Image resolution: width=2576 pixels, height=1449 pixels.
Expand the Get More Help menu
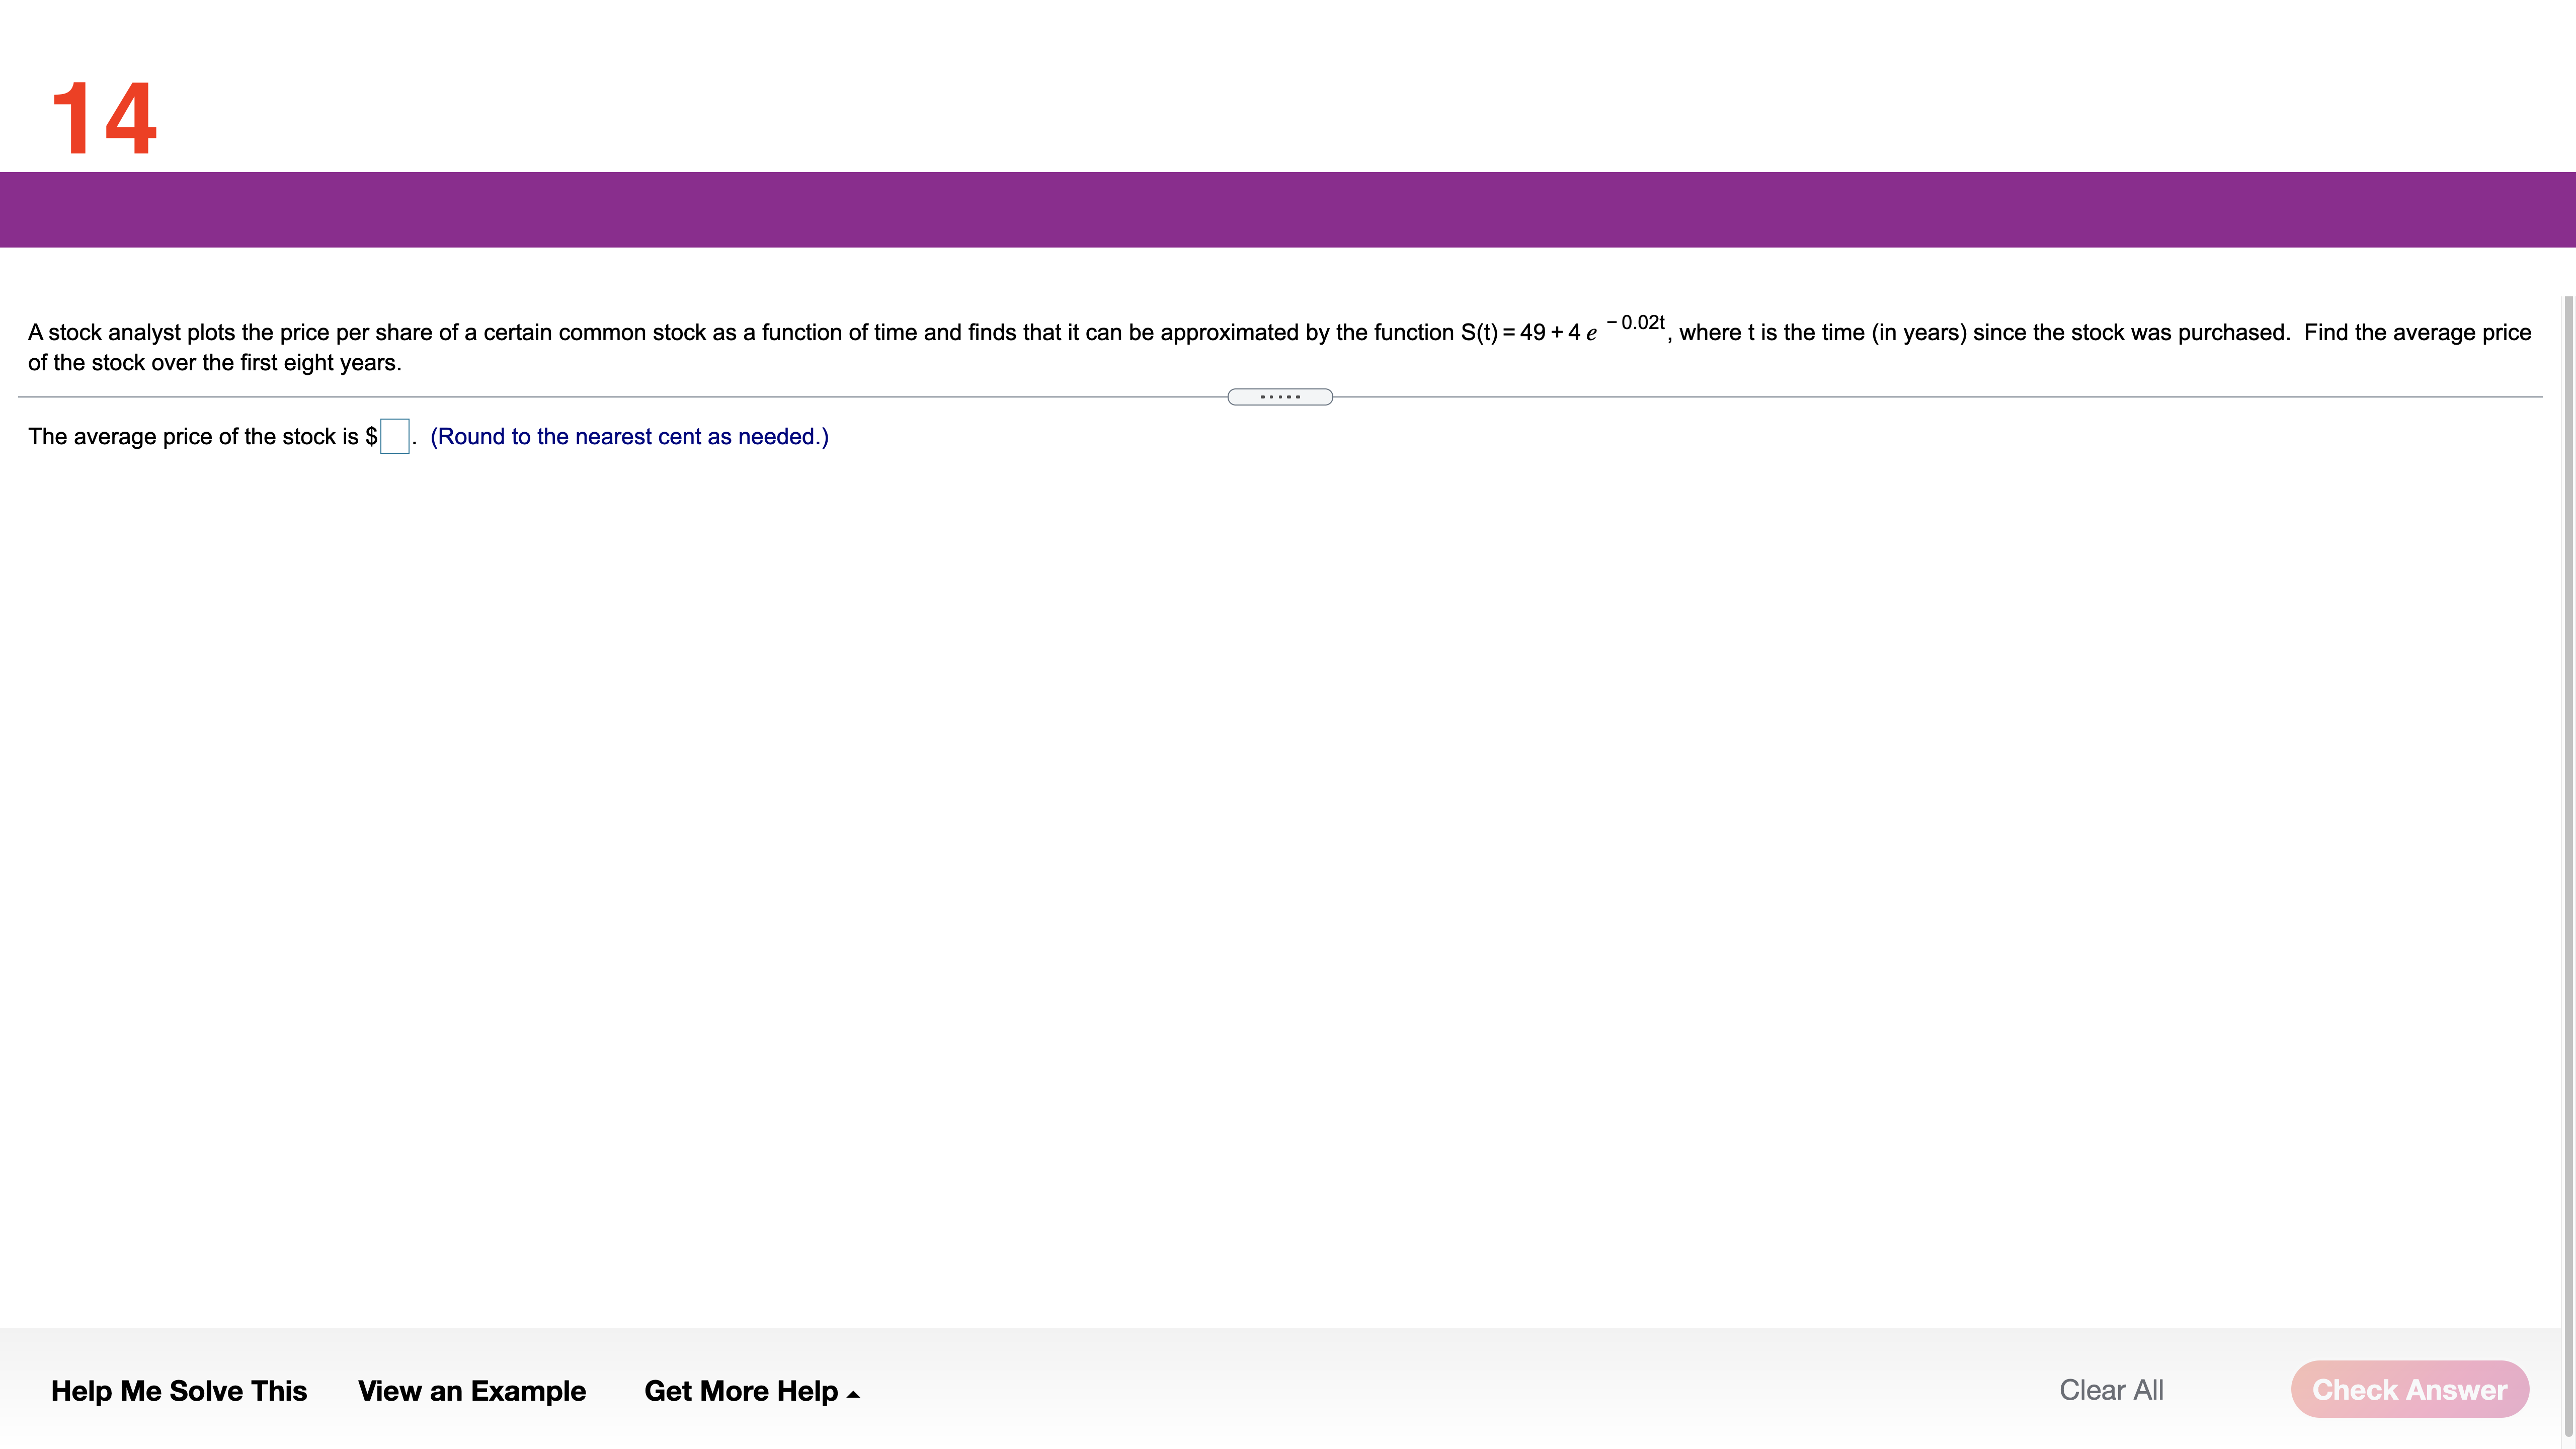point(741,1390)
